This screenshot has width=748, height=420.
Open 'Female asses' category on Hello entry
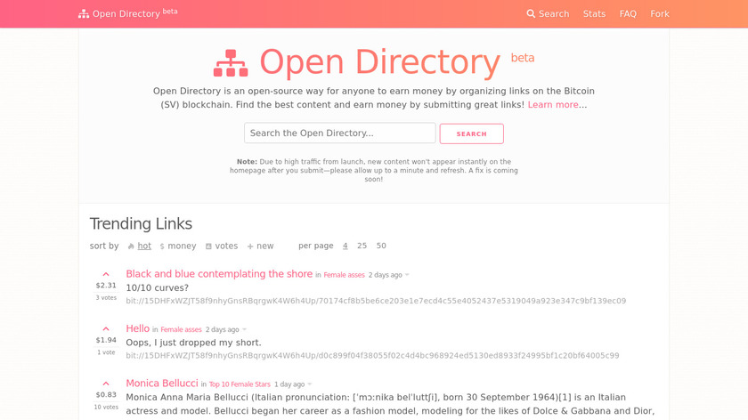[181, 329]
